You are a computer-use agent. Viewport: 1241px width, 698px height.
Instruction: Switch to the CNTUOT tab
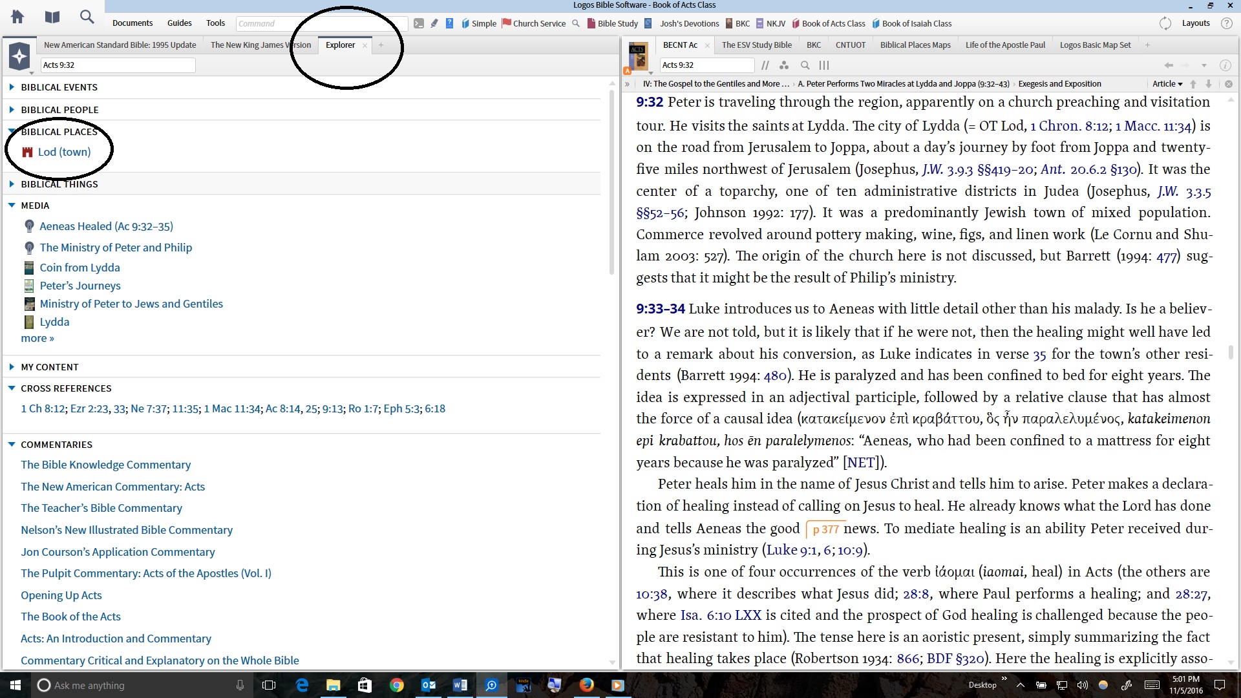(850, 45)
